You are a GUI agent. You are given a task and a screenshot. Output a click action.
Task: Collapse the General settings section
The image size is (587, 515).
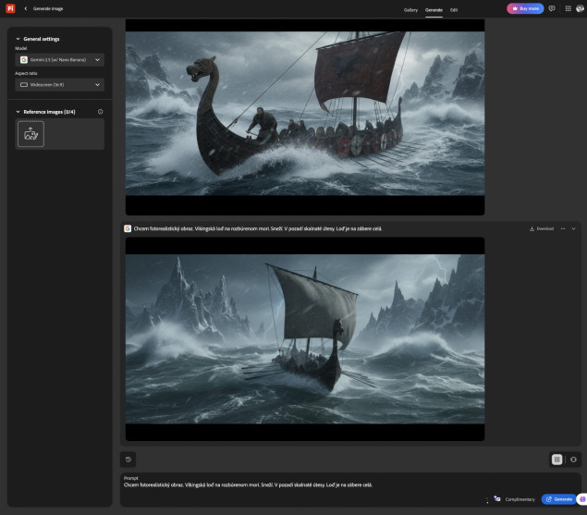(18, 39)
